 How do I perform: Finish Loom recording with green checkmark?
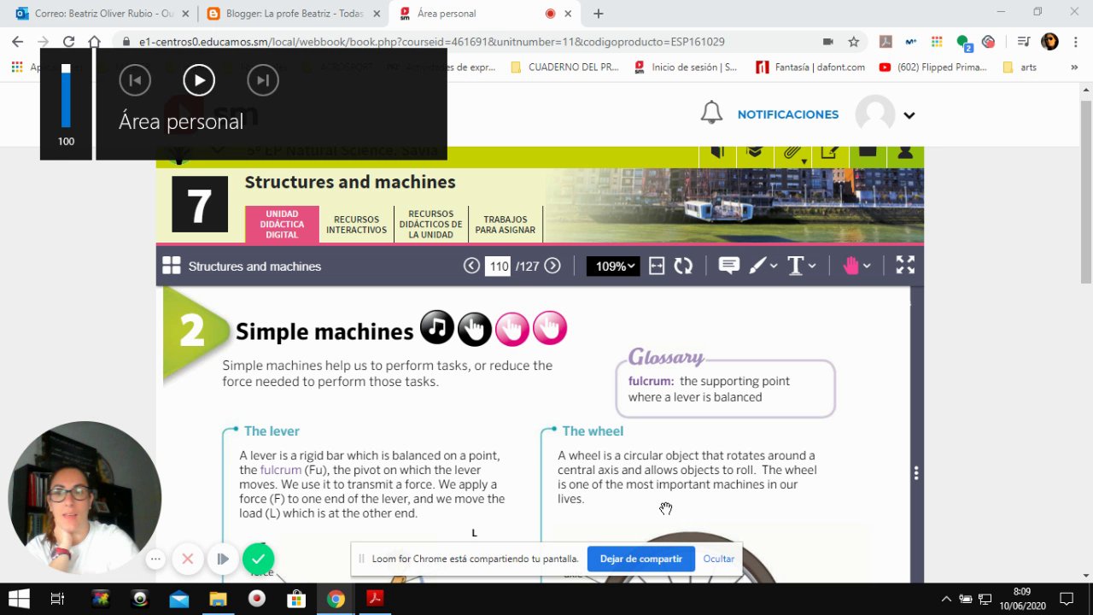pyautogui.click(x=259, y=559)
